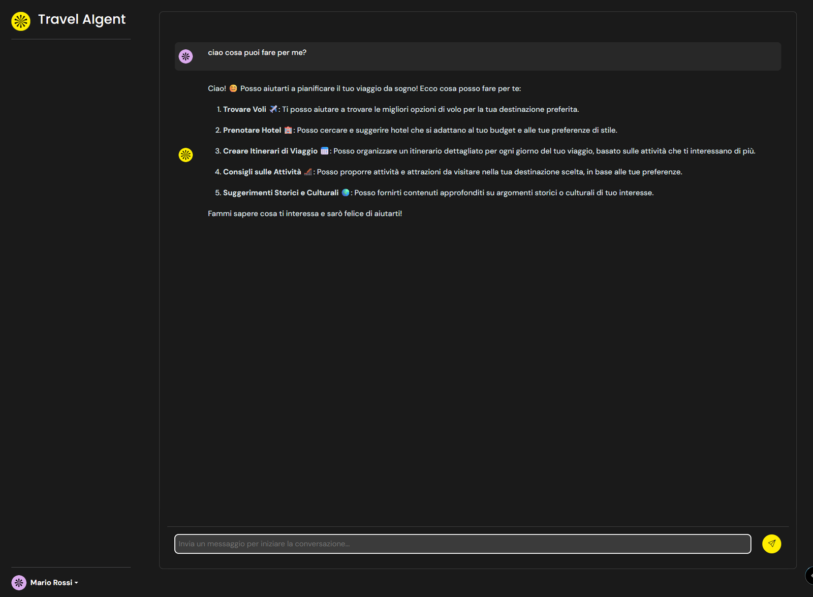
Task: Click the purple user avatar next to the message
Action: click(x=185, y=56)
